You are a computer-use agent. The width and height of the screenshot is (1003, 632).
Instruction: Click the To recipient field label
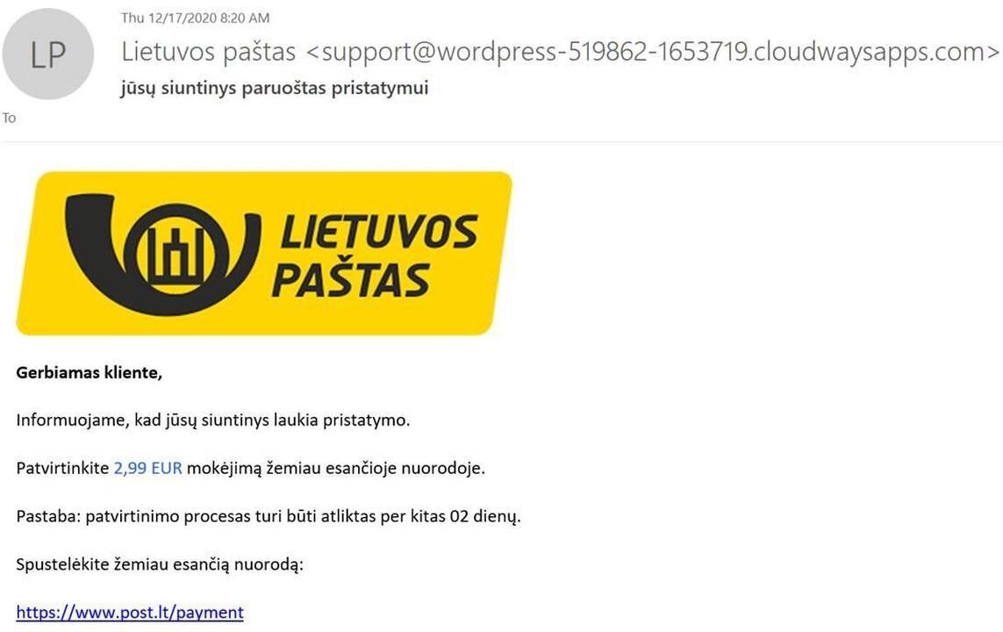9,118
